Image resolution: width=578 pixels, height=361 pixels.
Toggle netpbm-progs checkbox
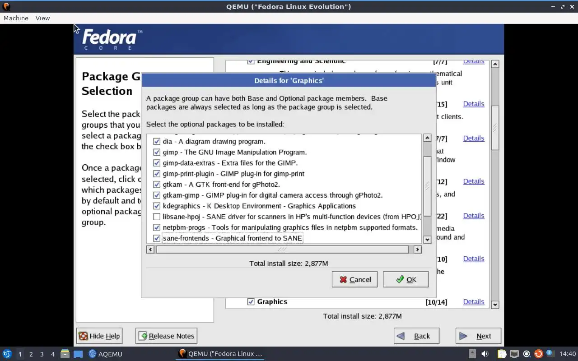(157, 228)
